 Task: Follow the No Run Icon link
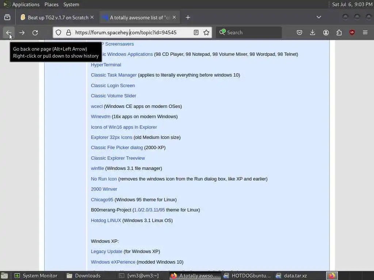point(104,179)
